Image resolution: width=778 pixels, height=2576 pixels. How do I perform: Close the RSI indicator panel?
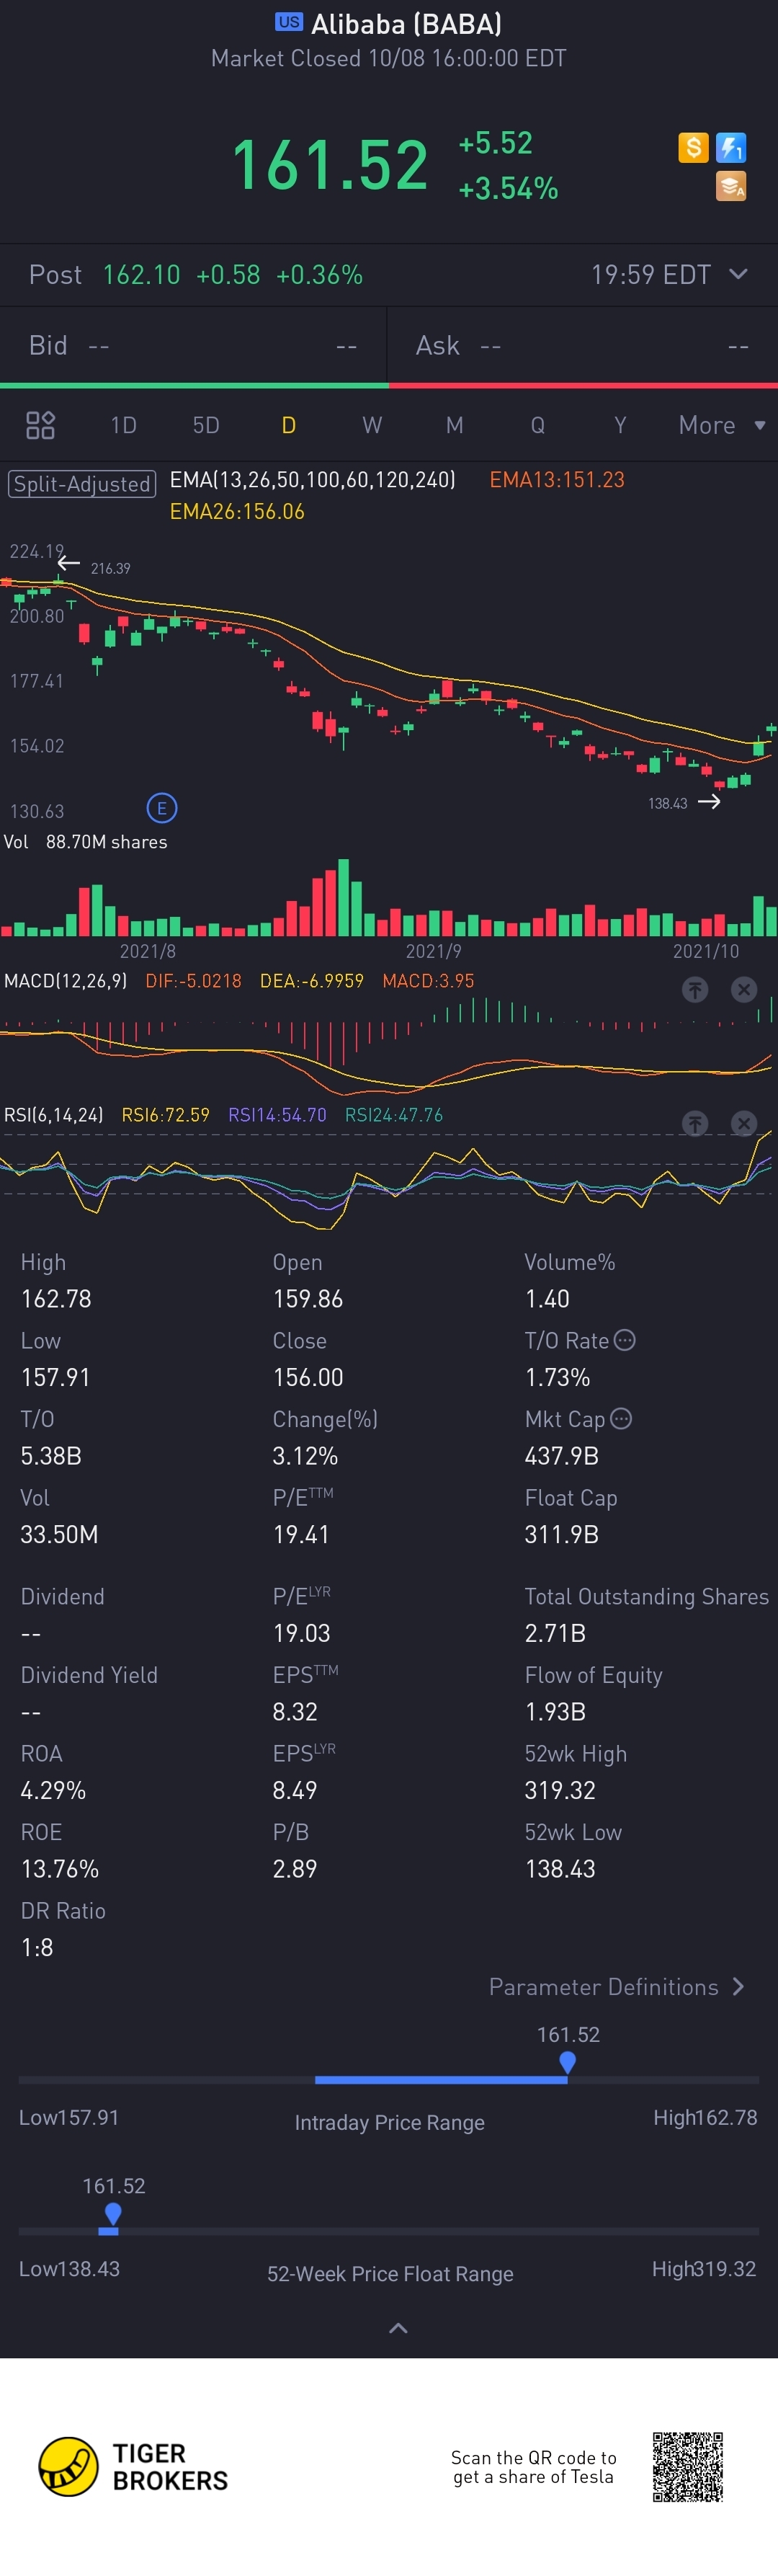[743, 1123]
